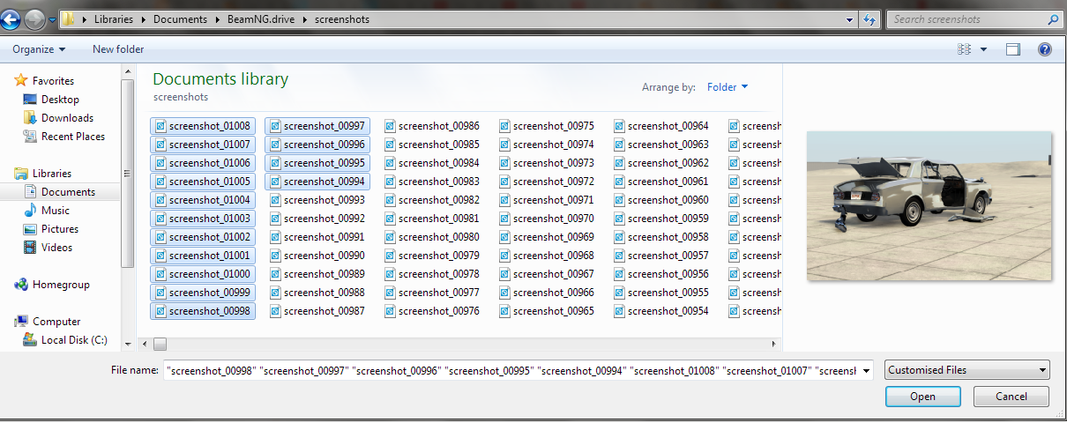Image resolution: width=1067 pixels, height=423 pixels.
Task: Select Computer in navigation pane
Action: coord(56,322)
